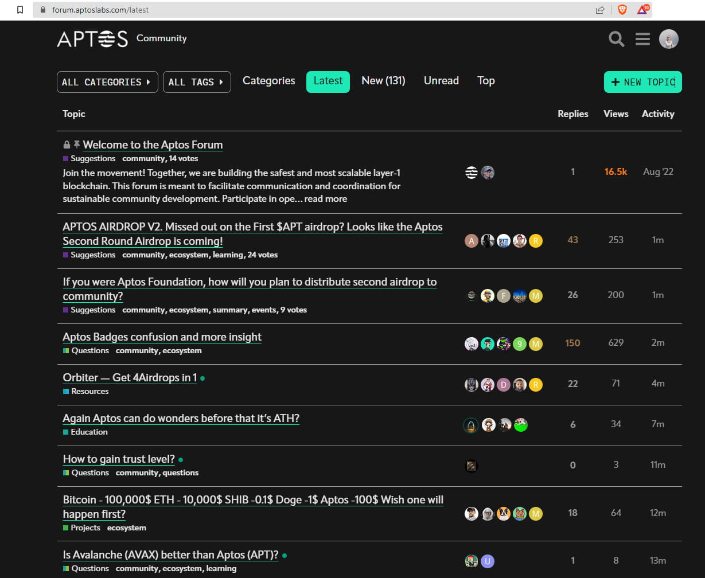The image size is (705, 578).
Task: Click the Brave shields icon
Action: 622,9
